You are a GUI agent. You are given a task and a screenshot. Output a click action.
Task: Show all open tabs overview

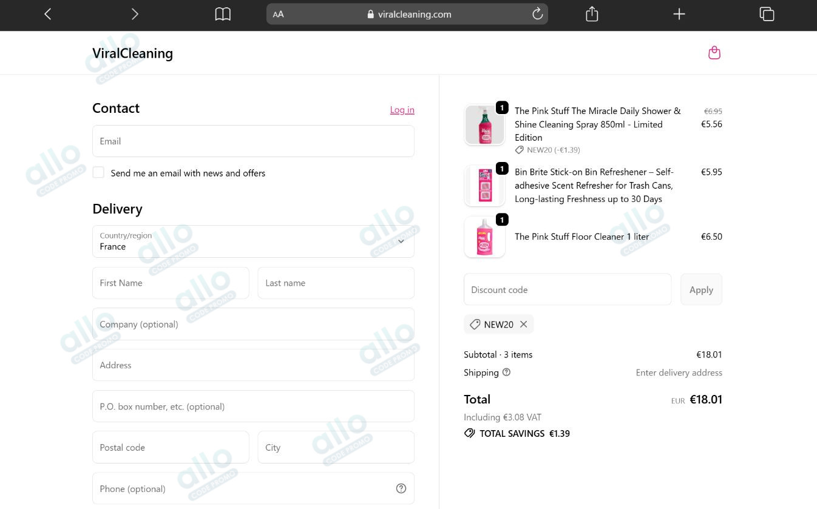pyautogui.click(x=767, y=14)
